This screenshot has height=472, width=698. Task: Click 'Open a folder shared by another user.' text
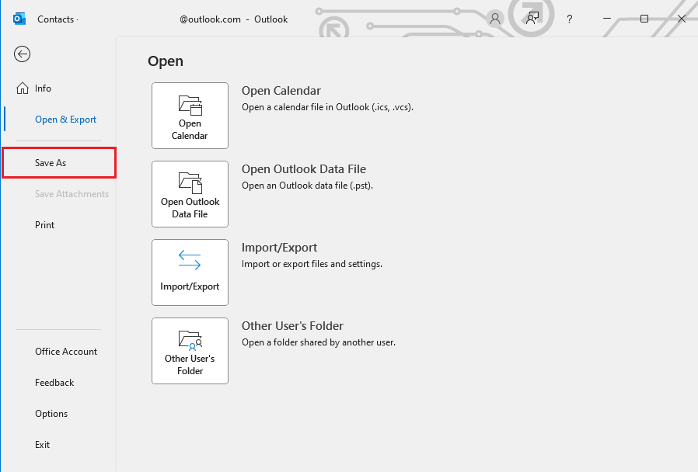[x=318, y=342]
